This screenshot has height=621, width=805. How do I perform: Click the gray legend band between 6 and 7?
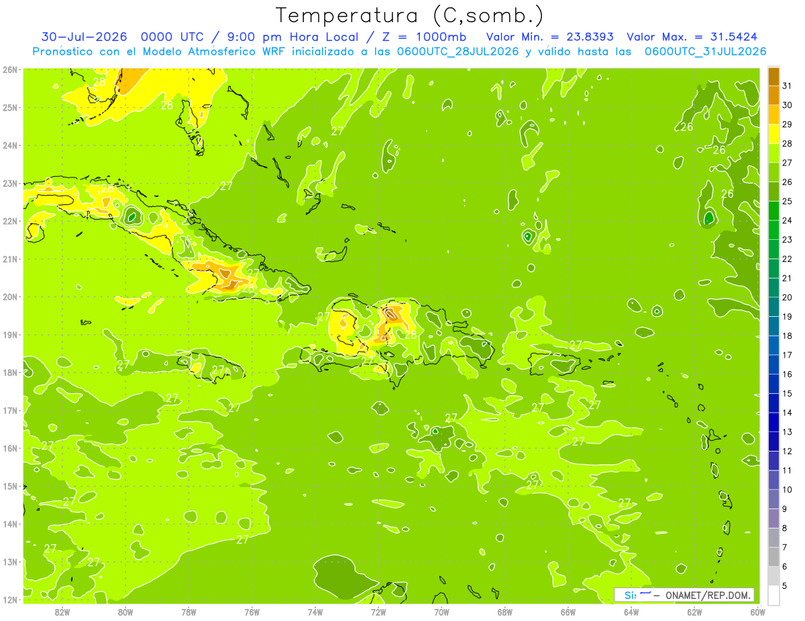773,557
